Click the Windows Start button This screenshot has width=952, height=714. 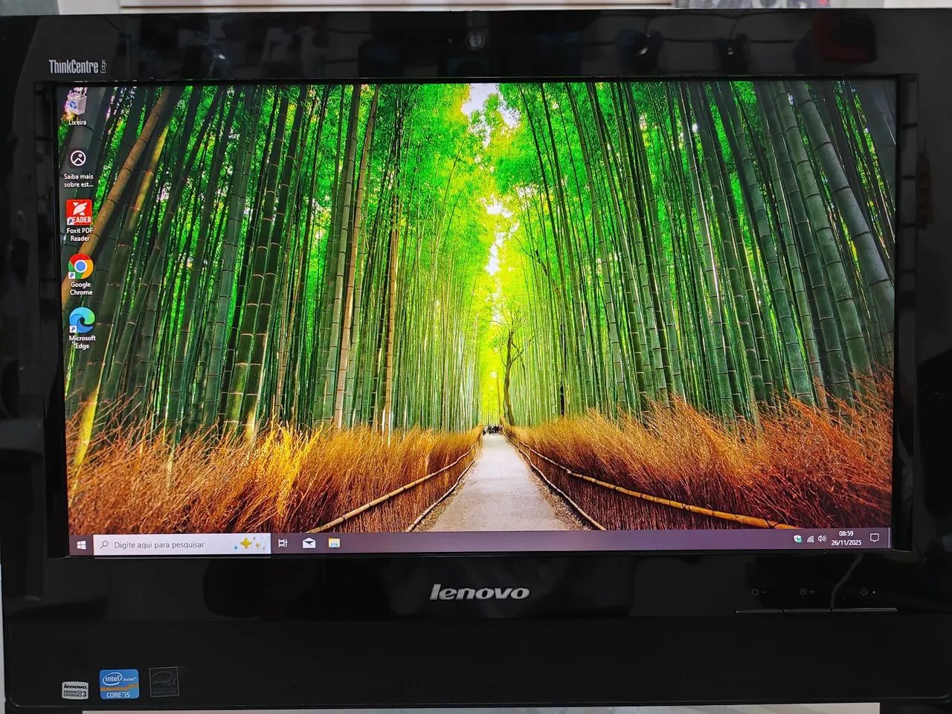(82, 544)
